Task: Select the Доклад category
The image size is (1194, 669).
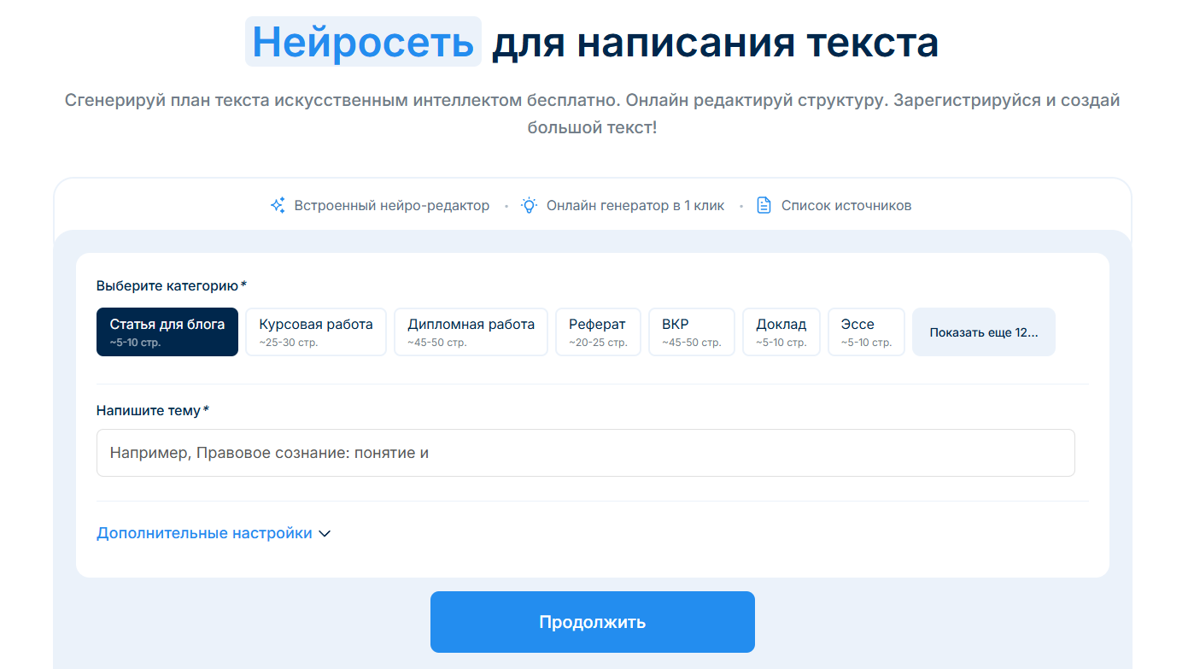Action: (781, 332)
